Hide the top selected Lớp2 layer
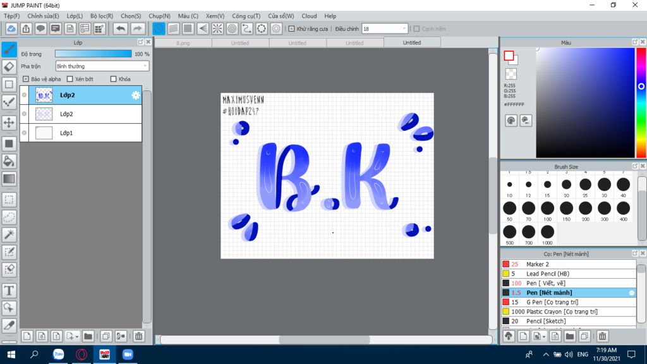647x364 pixels. 25,95
